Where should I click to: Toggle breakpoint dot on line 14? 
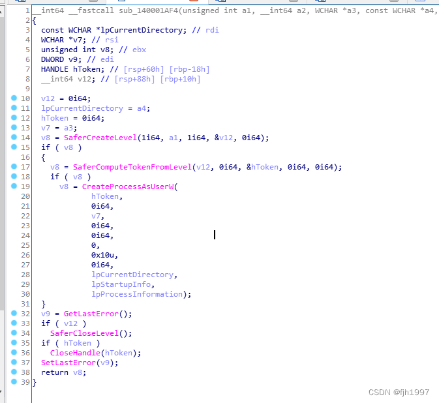pyautogui.click(x=14, y=137)
